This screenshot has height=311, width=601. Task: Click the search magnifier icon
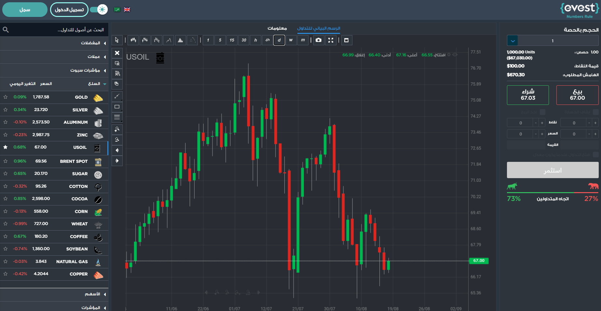pos(6,30)
